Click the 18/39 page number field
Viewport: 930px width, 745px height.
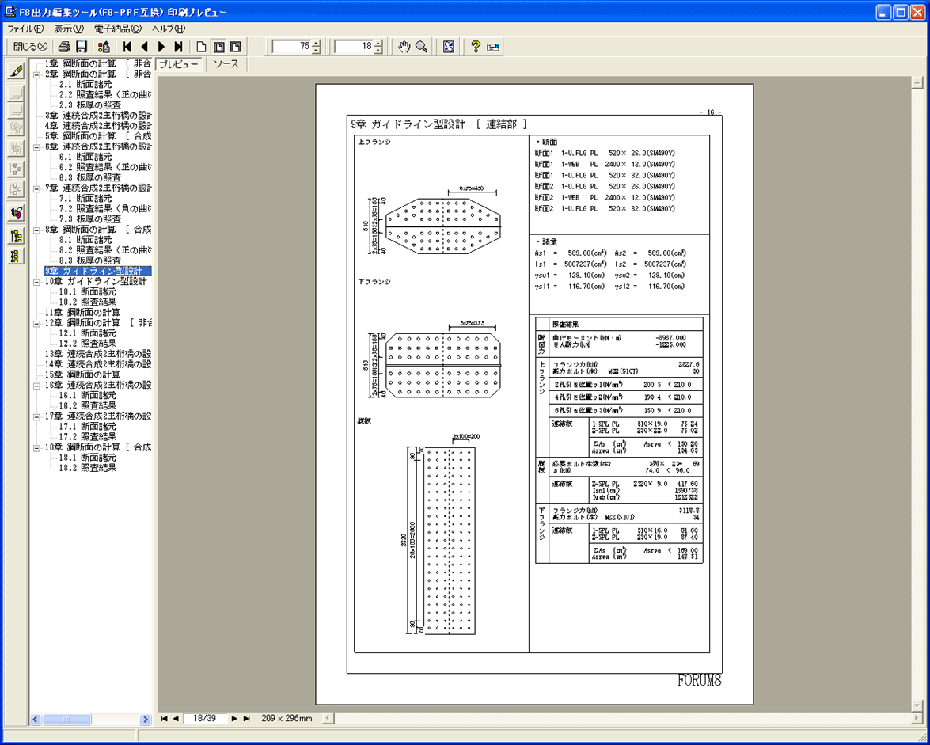coord(205,718)
